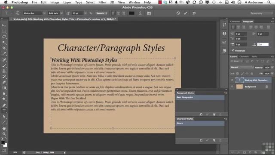Open the Filter menu
Viewport: 275px width, 155px height.
coord(102,2)
